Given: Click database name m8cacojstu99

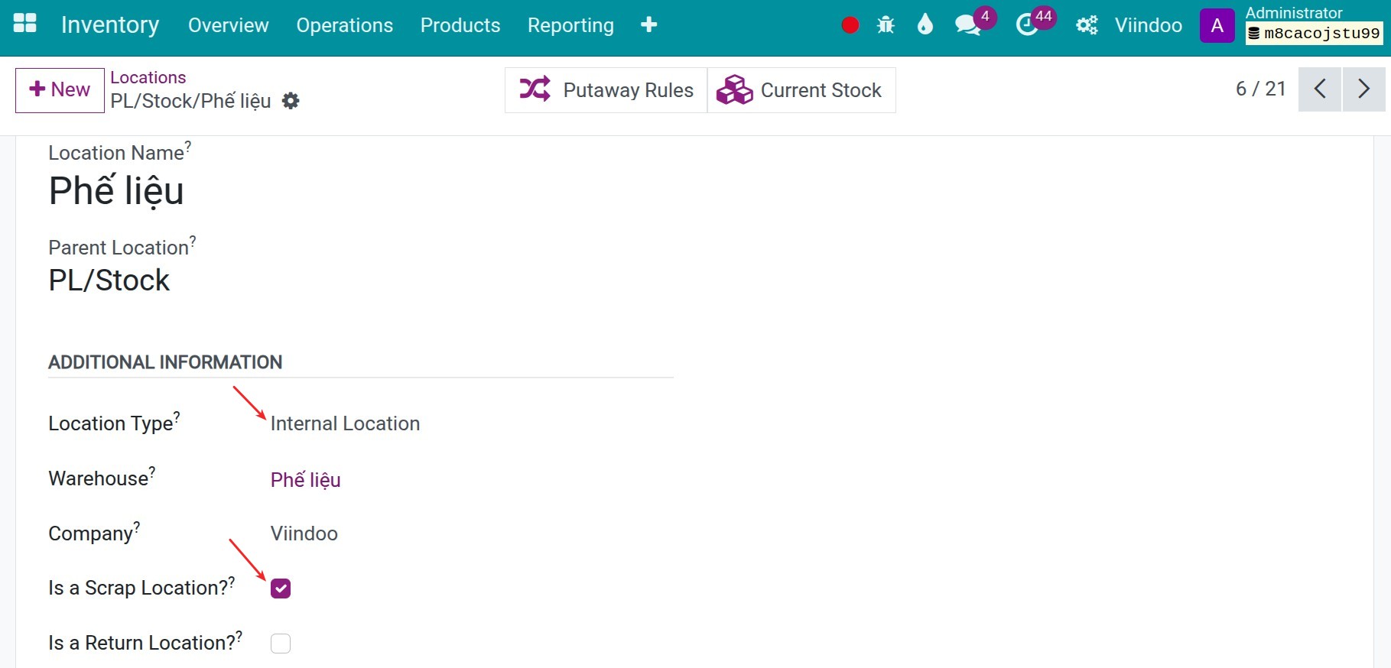Looking at the screenshot, I should 1314,33.
